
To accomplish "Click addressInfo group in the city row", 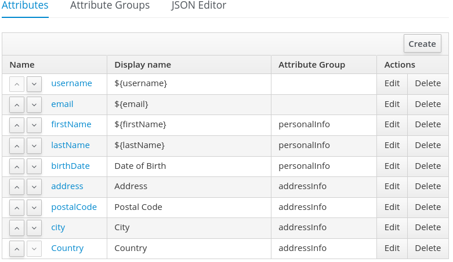I will (x=302, y=227).
